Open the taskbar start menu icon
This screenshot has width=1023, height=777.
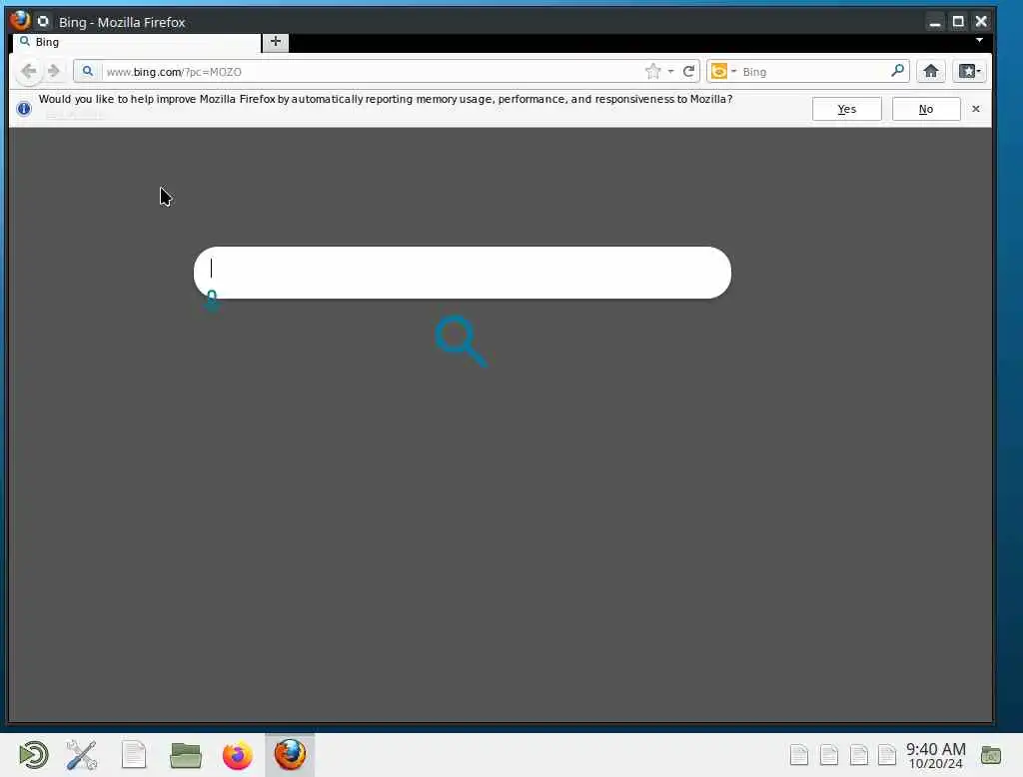click(x=33, y=755)
